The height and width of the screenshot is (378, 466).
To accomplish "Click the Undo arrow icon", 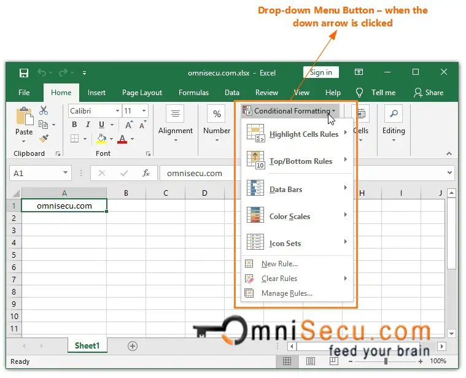I will tap(42, 72).
